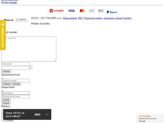Image resolution: width=164 pixels, height=123 pixels.
Task: Click the PayPal logo
Action: tap(112, 12)
